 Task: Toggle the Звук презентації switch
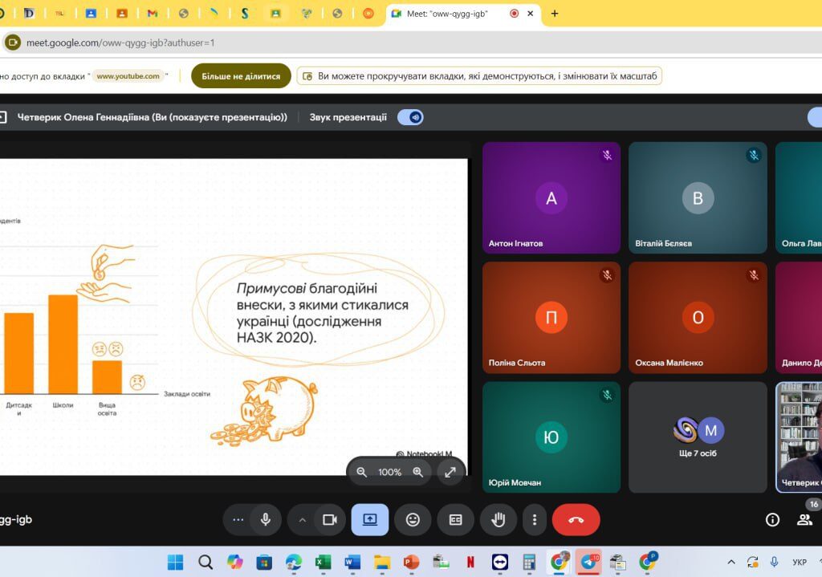coord(410,117)
